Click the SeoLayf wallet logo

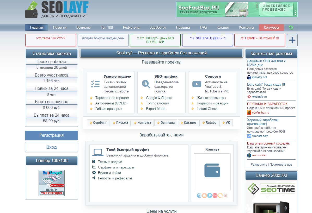(x=32, y=10)
